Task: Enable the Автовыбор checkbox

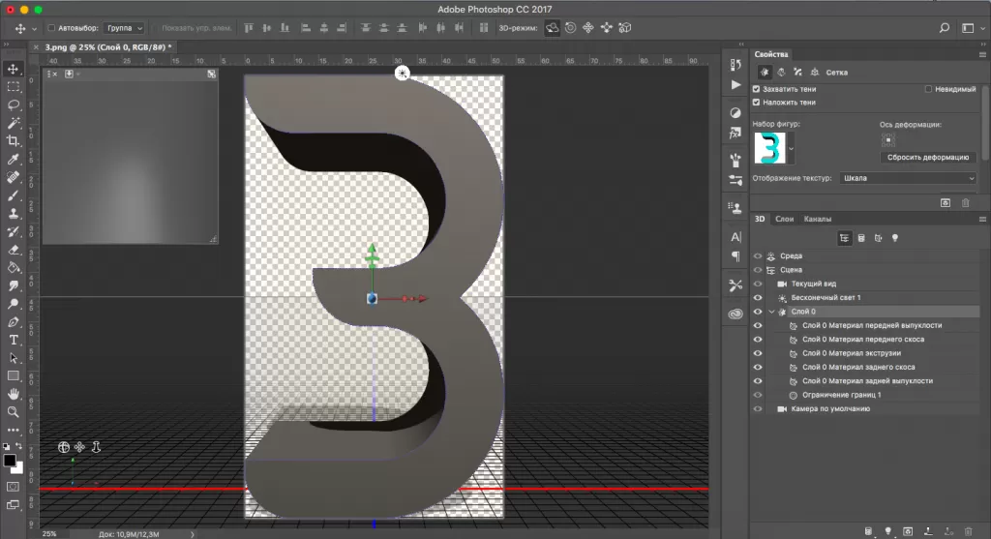Action: 51,29
